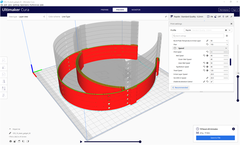
Task: Click the settings list scrollbar
Action: 230,62
